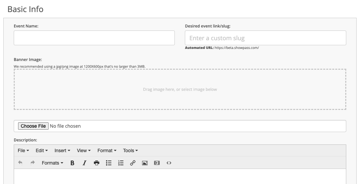This screenshot has width=362, height=184.
Task: Toggle italic formatting in editor
Action: tap(84, 163)
